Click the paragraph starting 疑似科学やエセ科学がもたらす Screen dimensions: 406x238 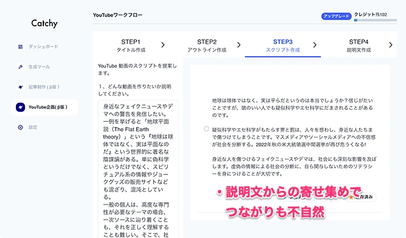(x=294, y=137)
